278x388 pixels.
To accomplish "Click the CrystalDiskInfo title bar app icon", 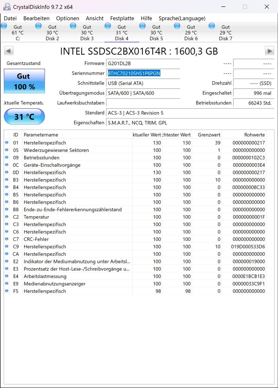I will [x=7, y=7].
